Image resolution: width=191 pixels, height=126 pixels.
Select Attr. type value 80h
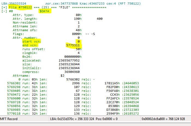[x=79, y=15]
